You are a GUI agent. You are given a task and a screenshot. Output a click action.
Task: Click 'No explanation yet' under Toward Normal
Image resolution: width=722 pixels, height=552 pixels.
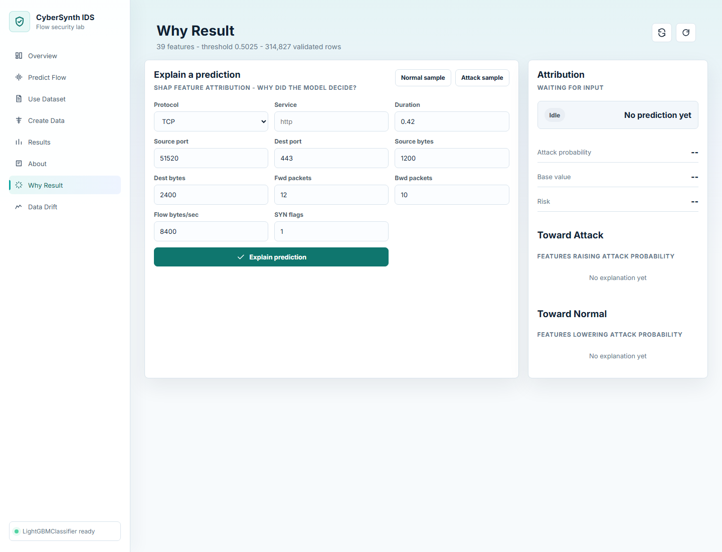pyautogui.click(x=618, y=356)
